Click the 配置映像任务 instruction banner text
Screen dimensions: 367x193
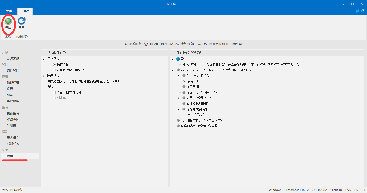click(183, 44)
